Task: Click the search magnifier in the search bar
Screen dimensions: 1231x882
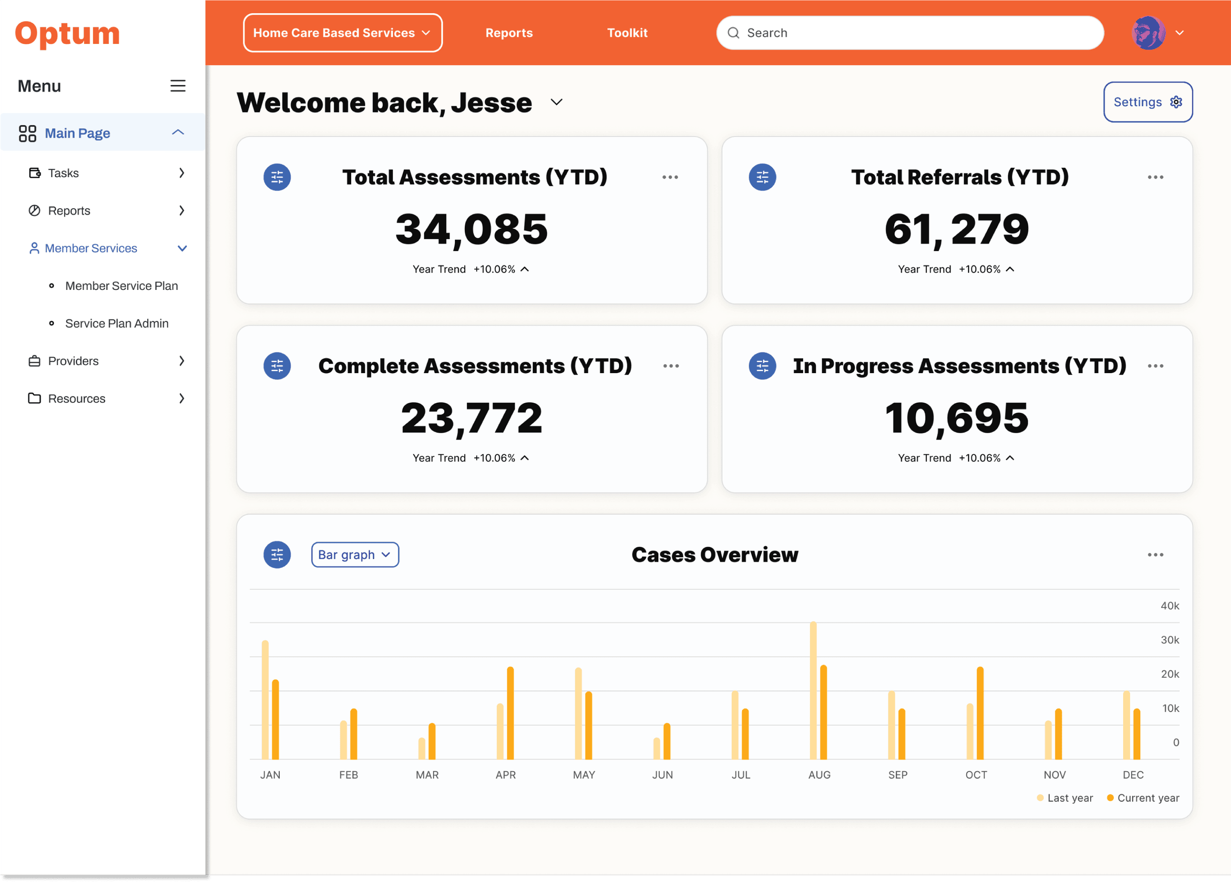Action: click(733, 32)
